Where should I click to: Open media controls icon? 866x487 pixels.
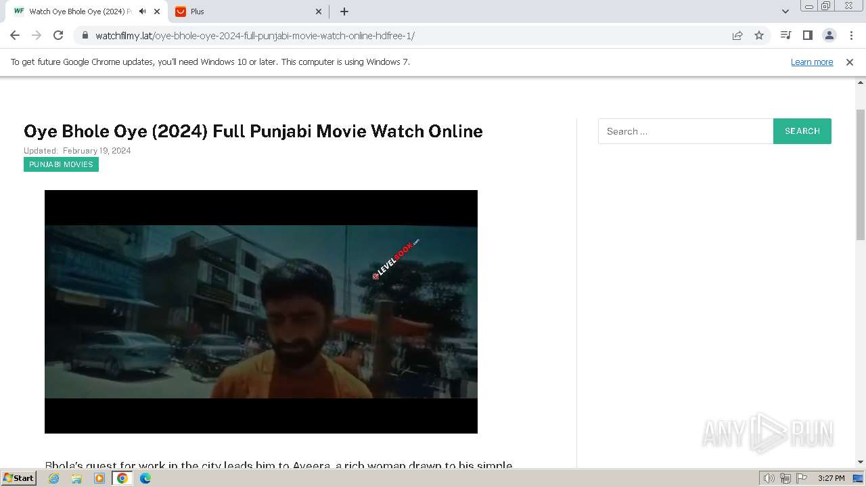785,35
